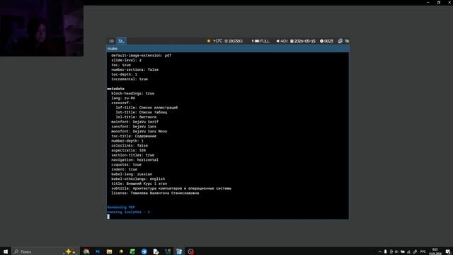This screenshot has width=453, height=255.
Task: Click the 2026-05-15 date widget
Action: click(302, 41)
